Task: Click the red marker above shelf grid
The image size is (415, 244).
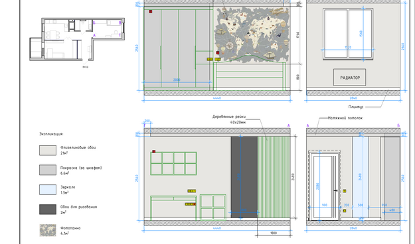Action: (154, 151)
